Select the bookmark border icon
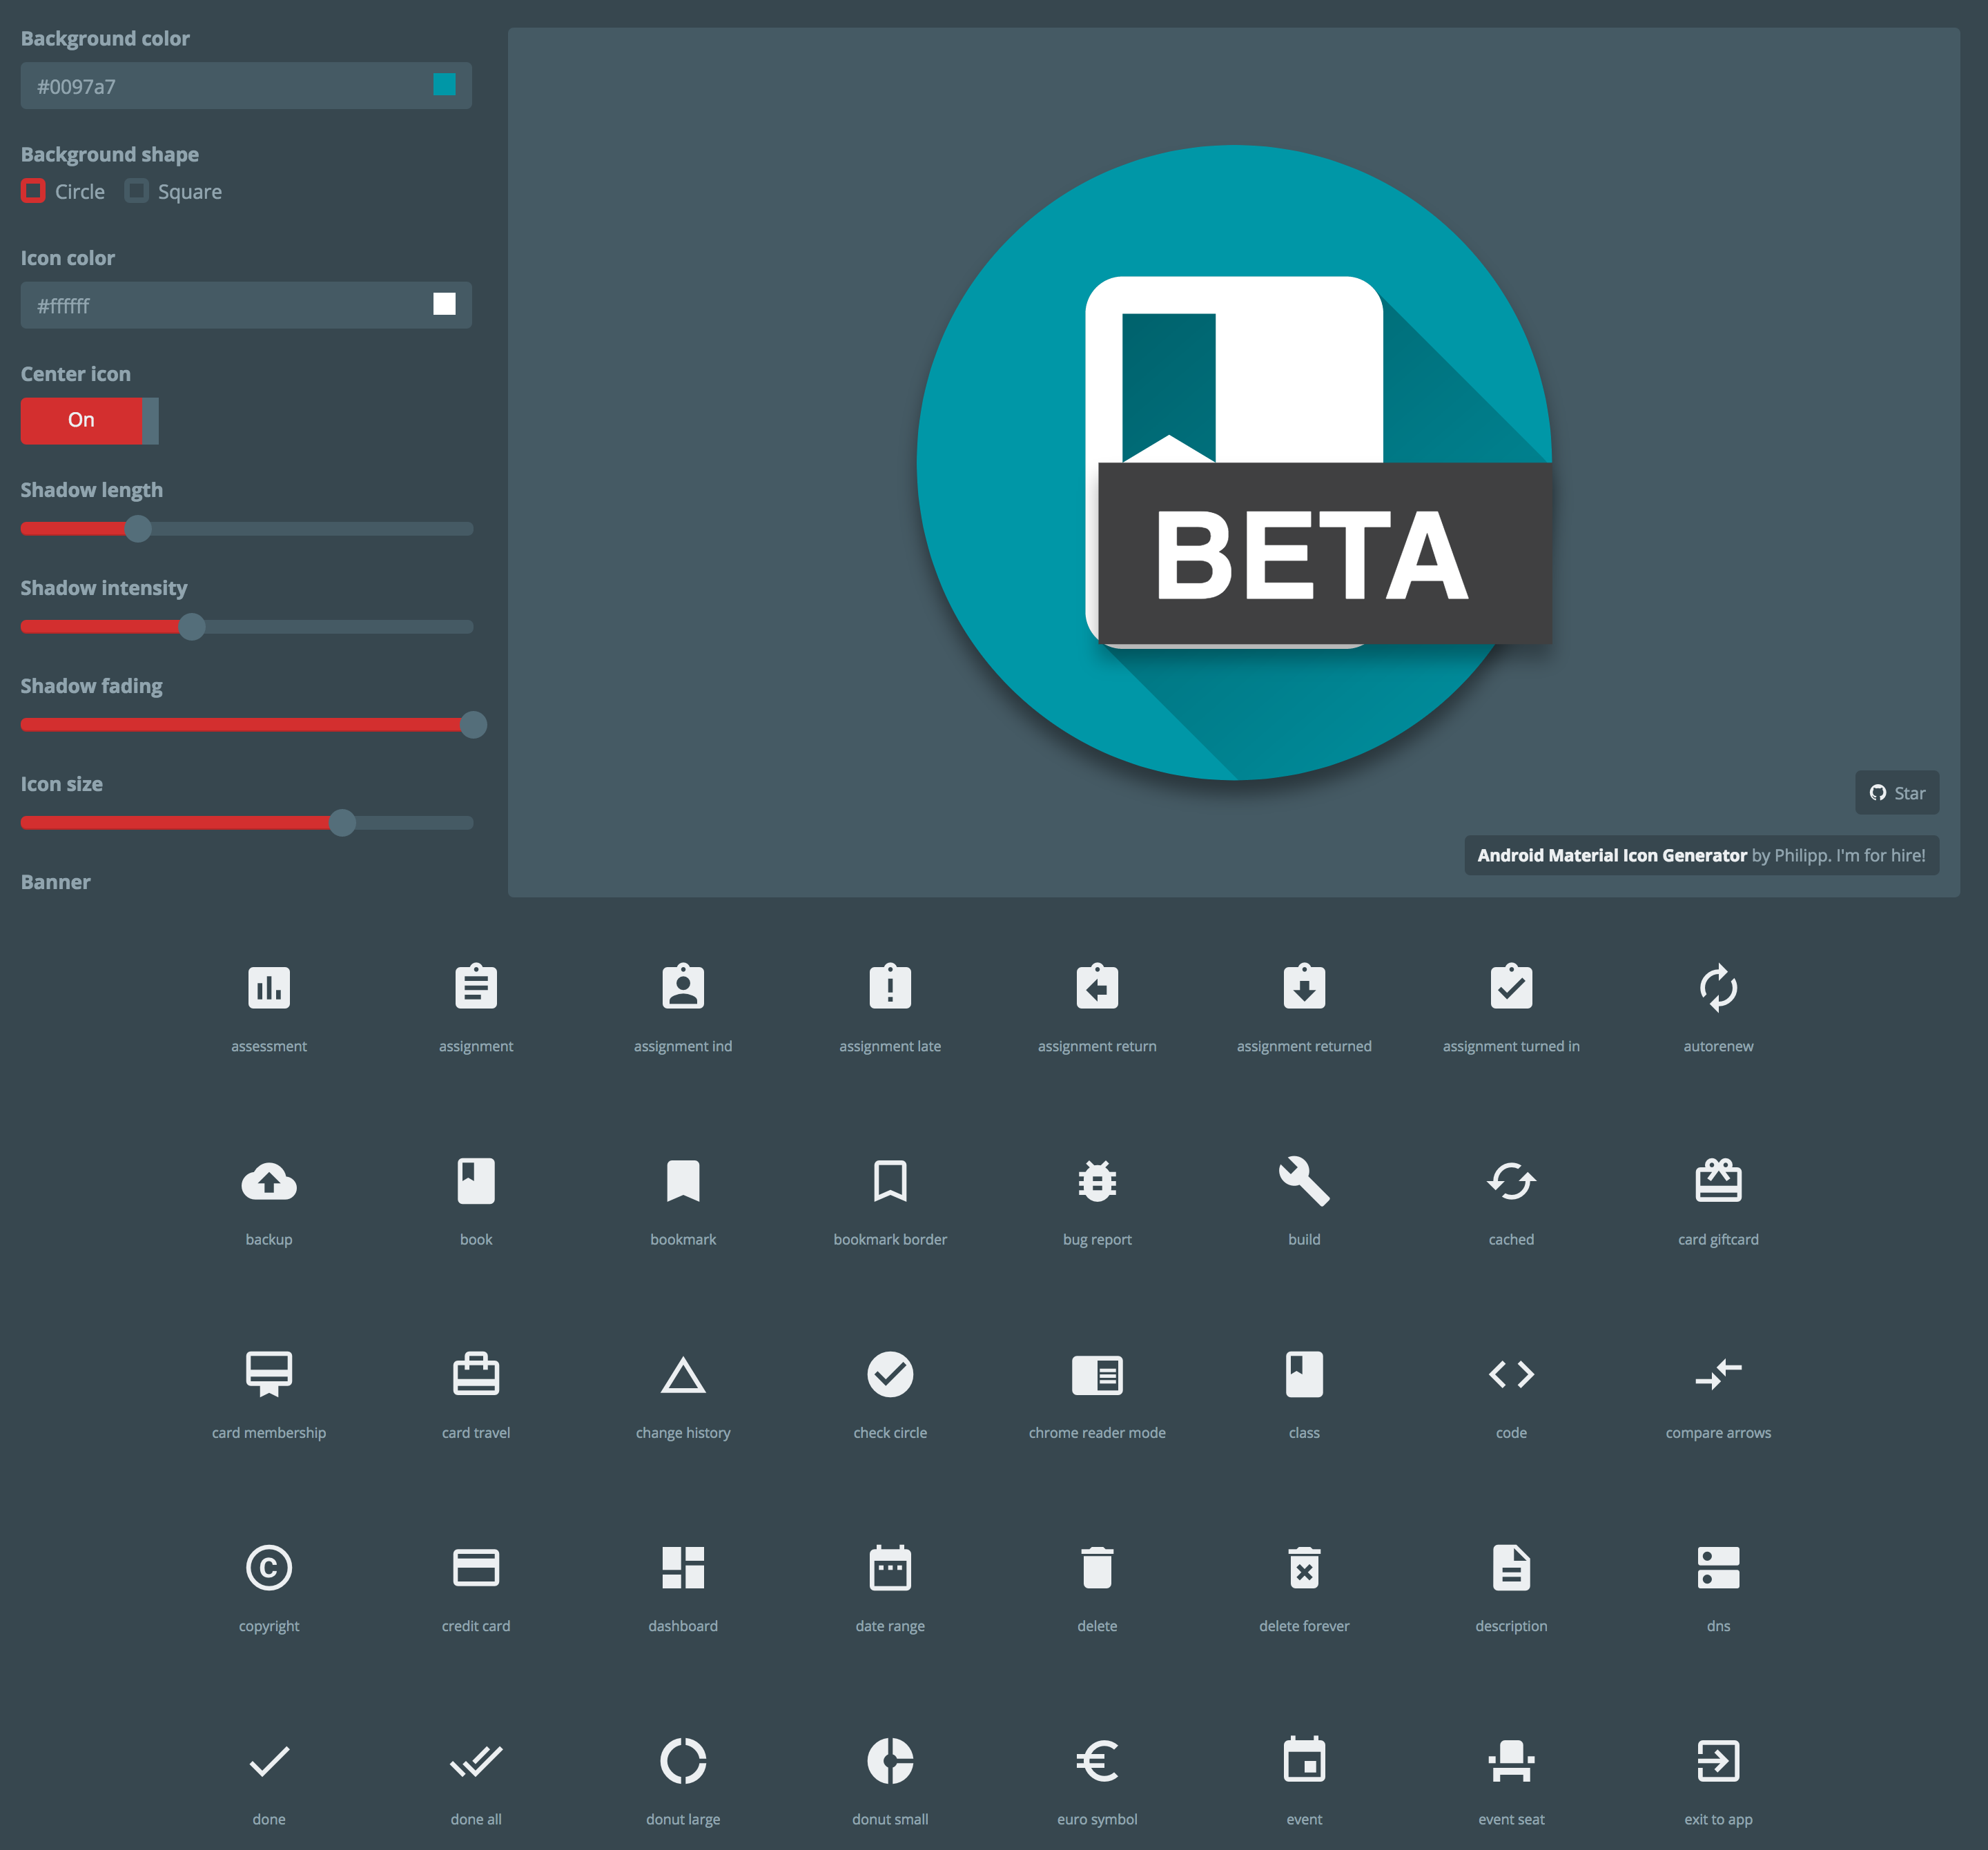 tap(889, 1181)
